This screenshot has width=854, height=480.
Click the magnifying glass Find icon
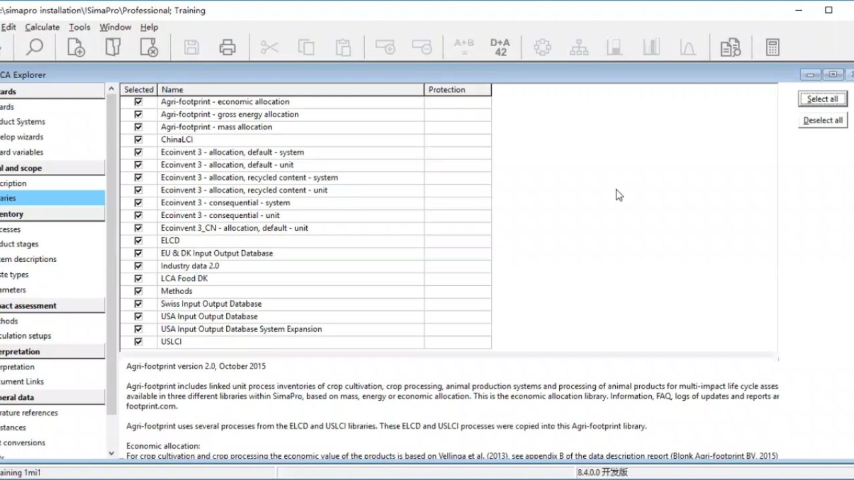(34, 47)
